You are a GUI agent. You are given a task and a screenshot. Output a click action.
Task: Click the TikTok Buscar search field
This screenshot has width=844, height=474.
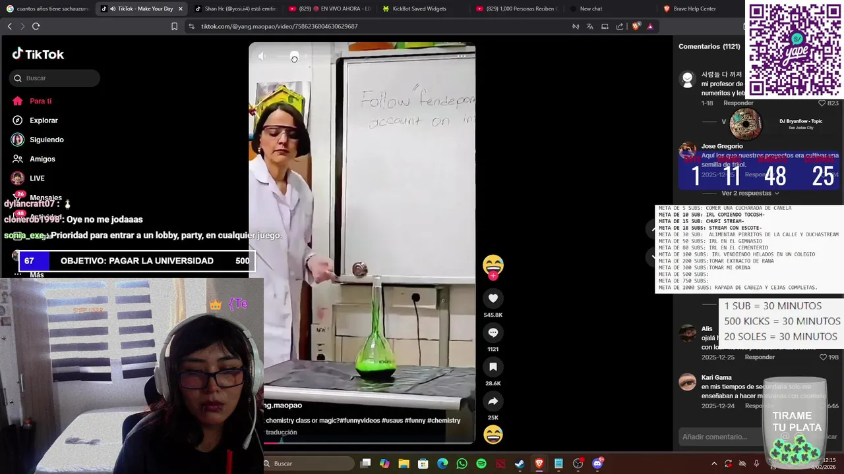[x=55, y=78]
